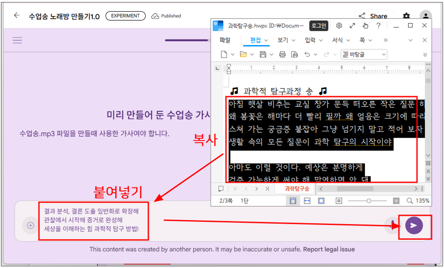444x268 pixels.
Task: Open the hamburger menu in the purple app
Action: coord(17,40)
